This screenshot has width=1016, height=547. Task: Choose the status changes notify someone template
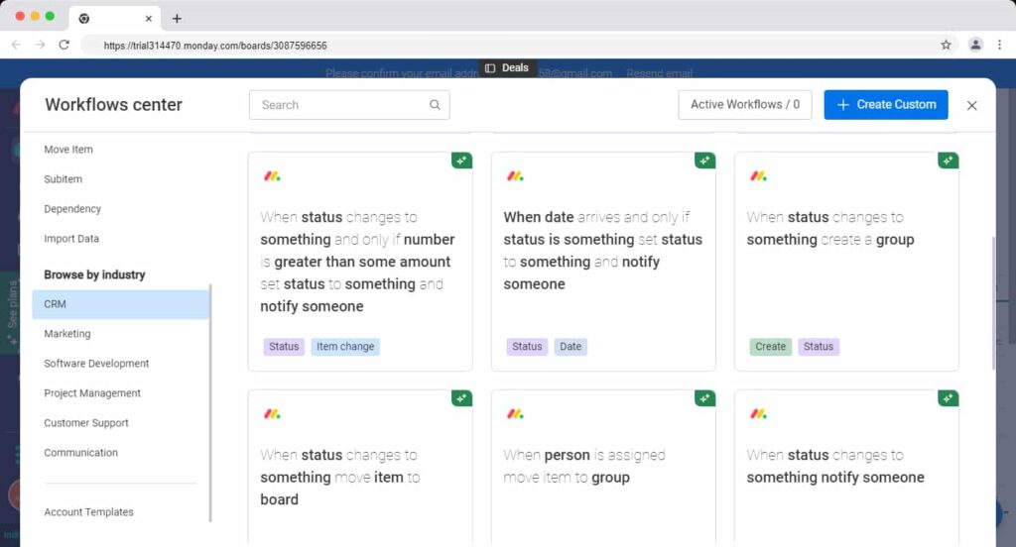pos(846,467)
